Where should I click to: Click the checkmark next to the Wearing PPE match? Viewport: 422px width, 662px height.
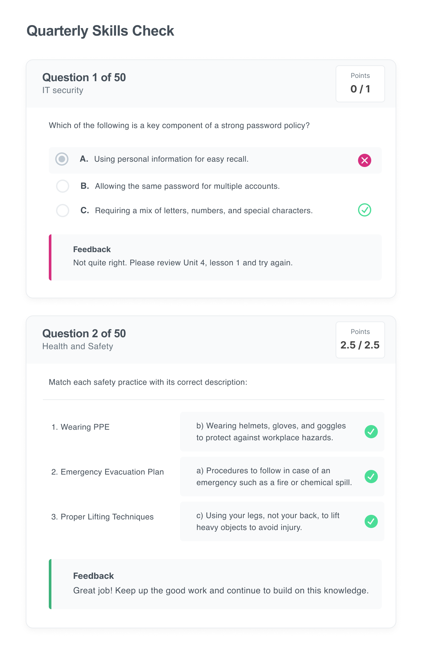pyautogui.click(x=372, y=432)
